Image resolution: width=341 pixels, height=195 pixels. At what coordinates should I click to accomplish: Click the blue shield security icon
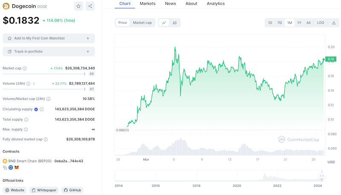11,168
